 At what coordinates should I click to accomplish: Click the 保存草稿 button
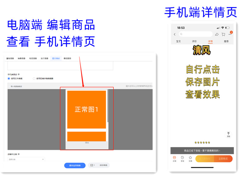(x=103, y=165)
